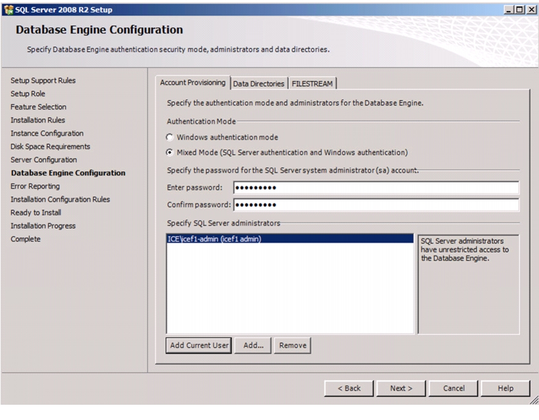Image resolution: width=539 pixels, height=420 pixels.
Task: Close the SQL Server Setup window
Action: coord(532,10)
